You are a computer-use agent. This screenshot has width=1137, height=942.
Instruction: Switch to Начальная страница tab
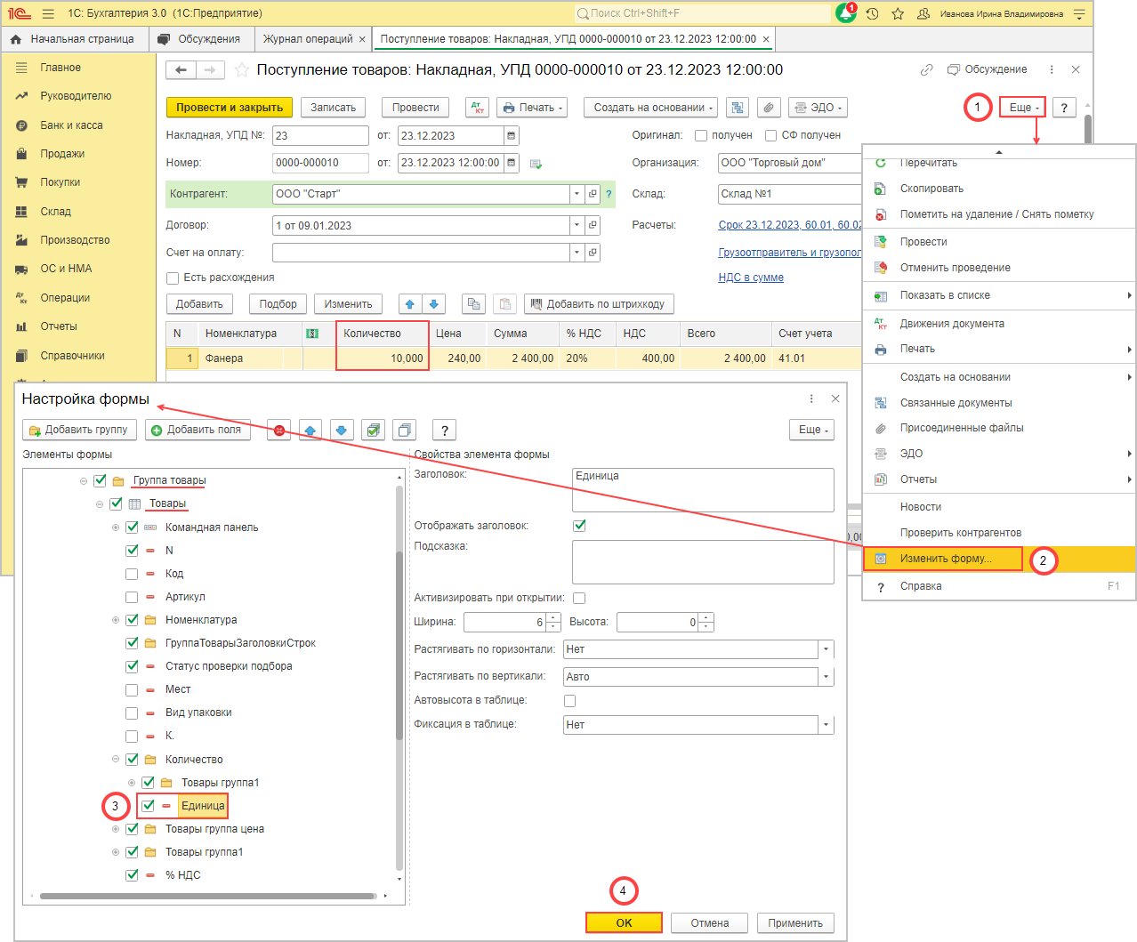(x=74, y=39)
